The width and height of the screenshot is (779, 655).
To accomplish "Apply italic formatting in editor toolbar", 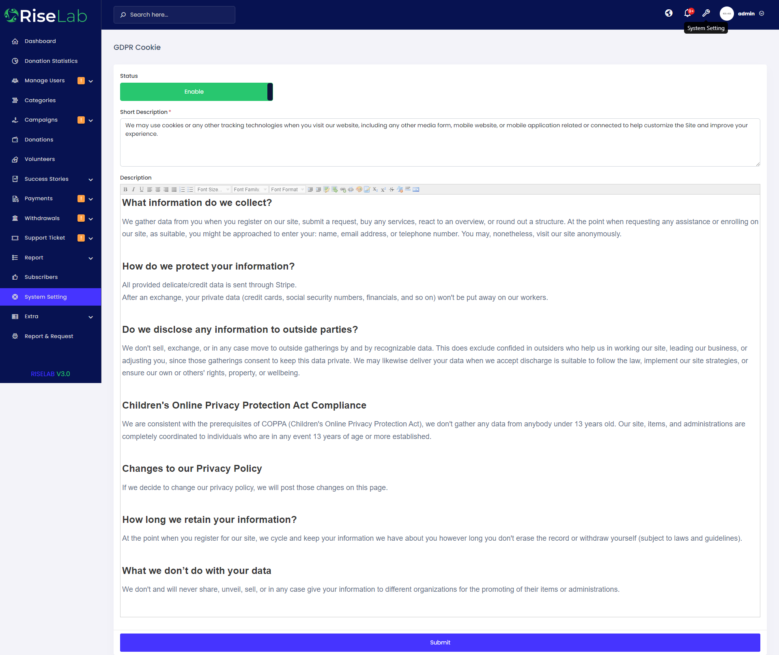I will [133, 189].
